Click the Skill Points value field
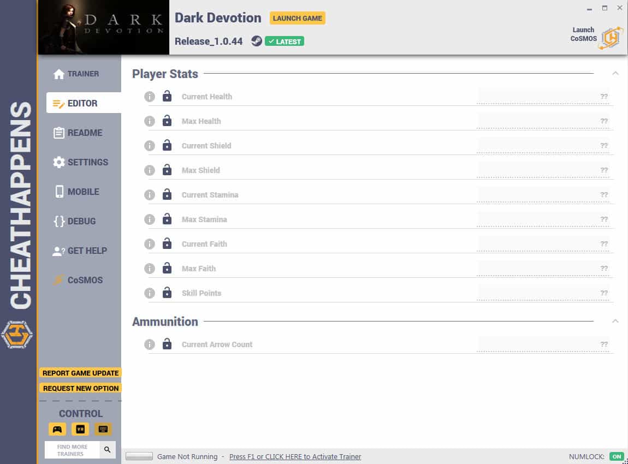628x464 pixels. (543, 293)
